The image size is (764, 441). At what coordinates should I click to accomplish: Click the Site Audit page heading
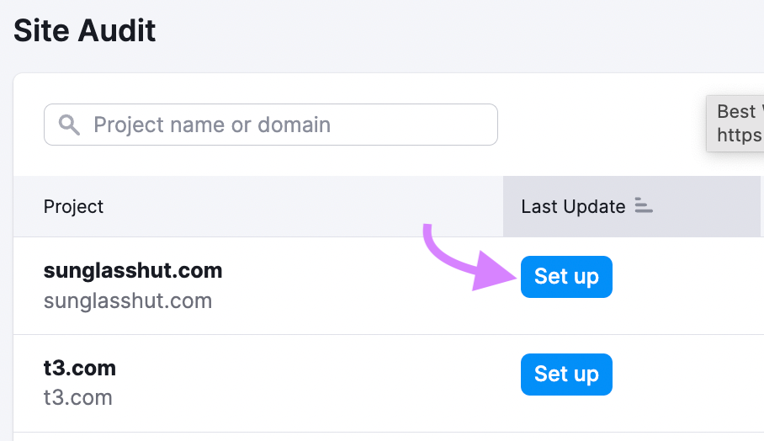click(85, 31)
